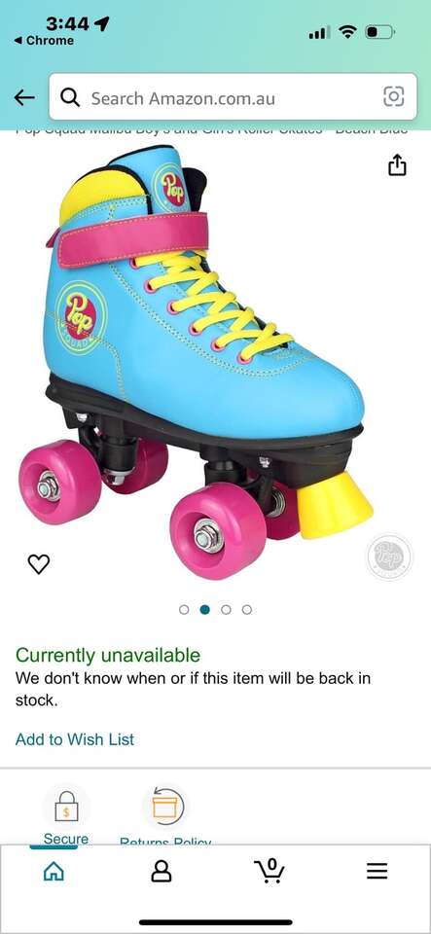Tap the Secure transaction padlock icon
Screen dimensions: 431x934
tap(66, 807)
